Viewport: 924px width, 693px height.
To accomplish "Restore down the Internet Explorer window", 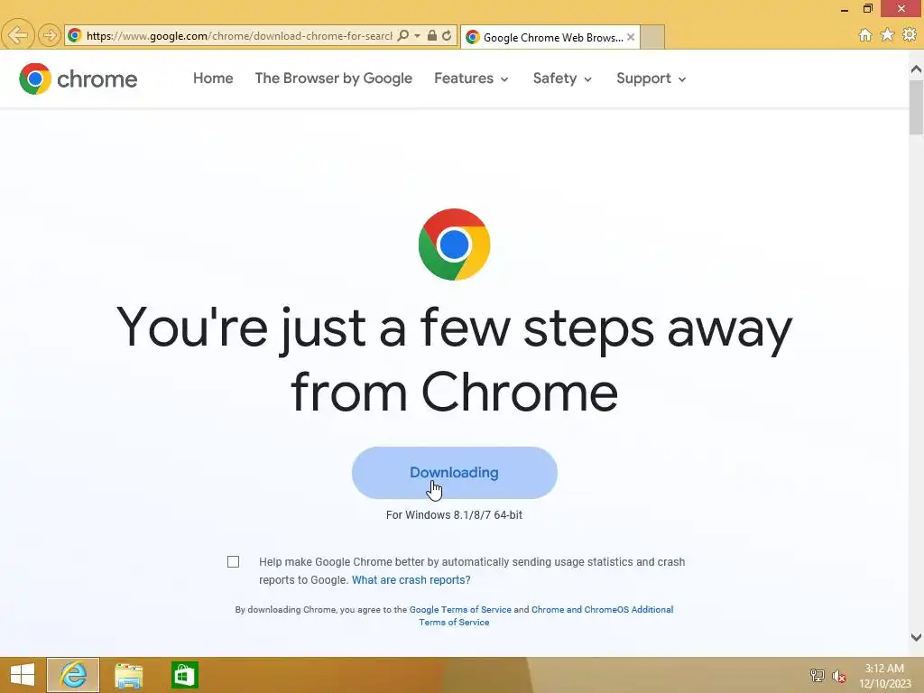I will coord(867,9).
